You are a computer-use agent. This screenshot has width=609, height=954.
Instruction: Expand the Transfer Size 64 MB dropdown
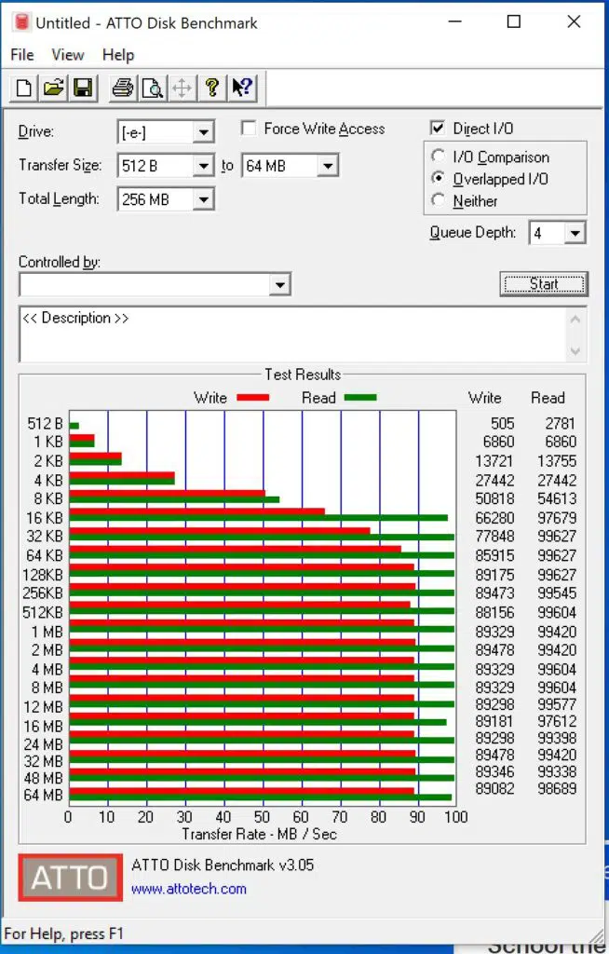point(328,166)
